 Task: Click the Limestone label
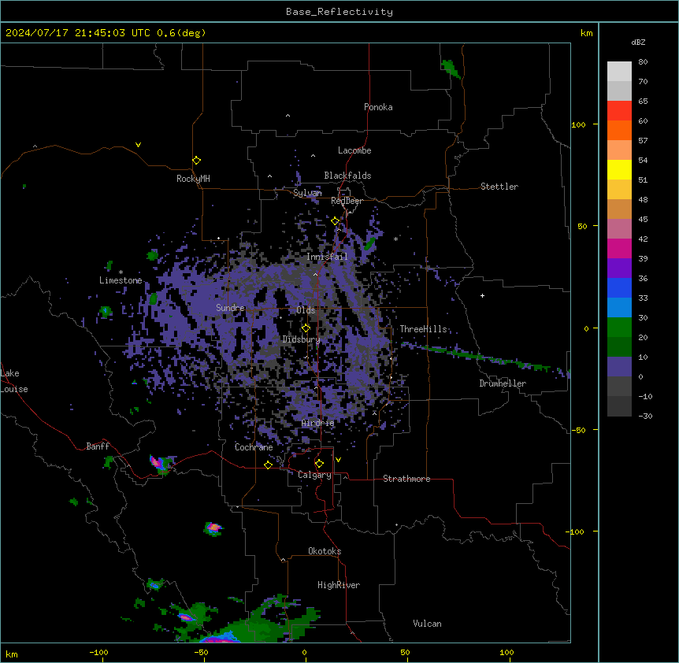(121, 280)
